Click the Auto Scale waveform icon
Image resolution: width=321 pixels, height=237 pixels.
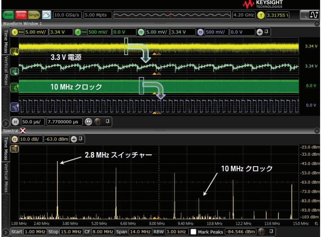point(46,15)
